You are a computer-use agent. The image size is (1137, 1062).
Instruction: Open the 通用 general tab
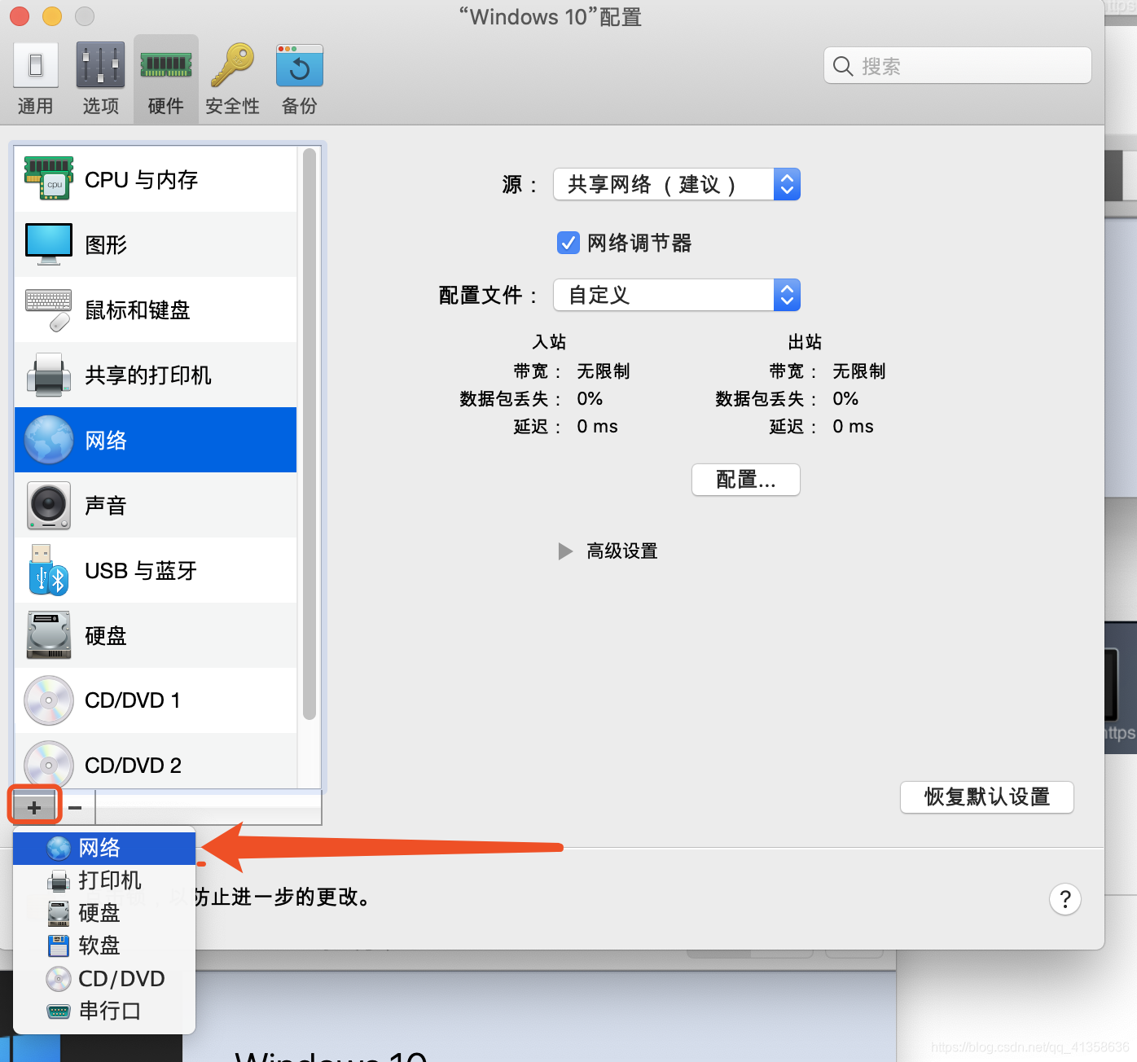coord(36,79)
